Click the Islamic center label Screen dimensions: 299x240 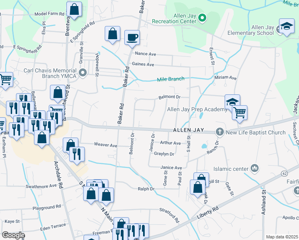click(231, 169)
